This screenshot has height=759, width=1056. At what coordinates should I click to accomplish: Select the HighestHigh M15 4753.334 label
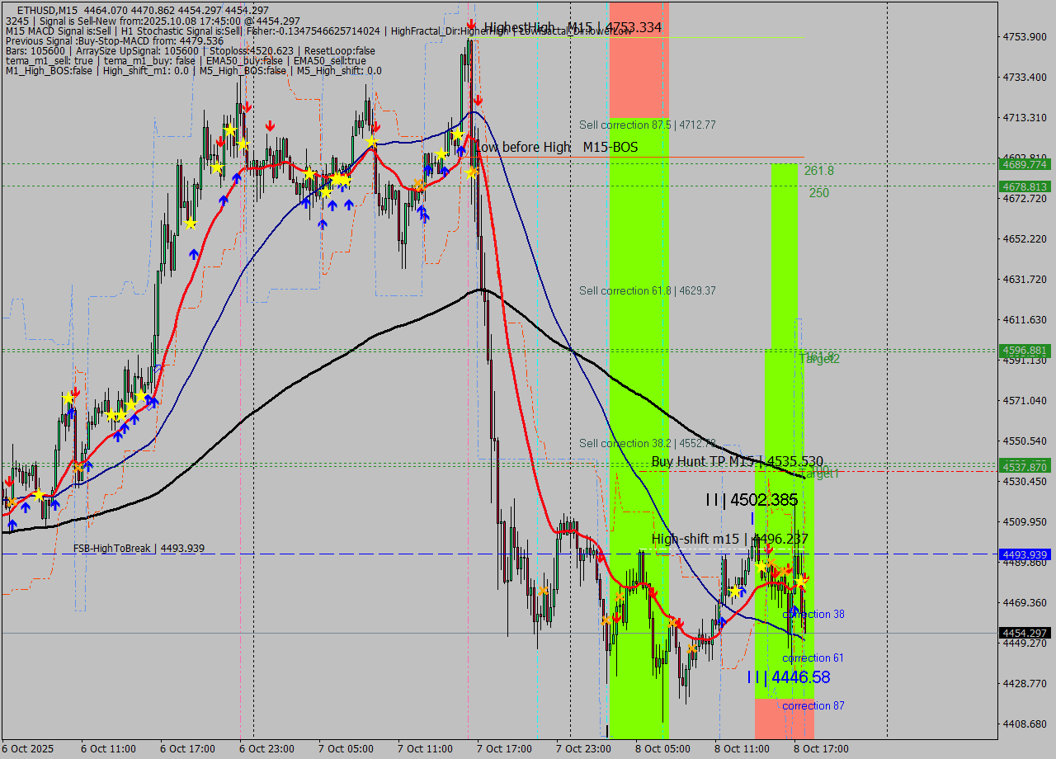coord(573,27)
